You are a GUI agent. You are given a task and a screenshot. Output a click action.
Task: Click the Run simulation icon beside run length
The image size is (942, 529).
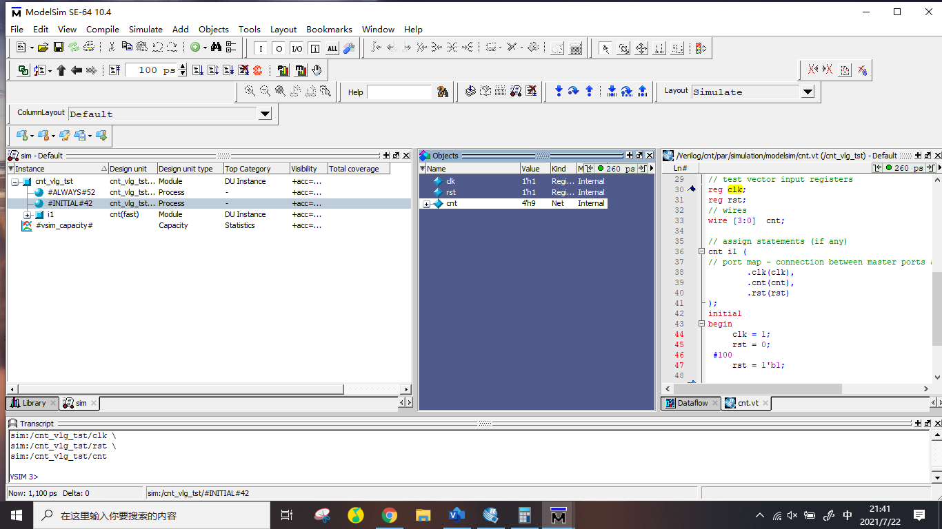(x=198, y=70)
